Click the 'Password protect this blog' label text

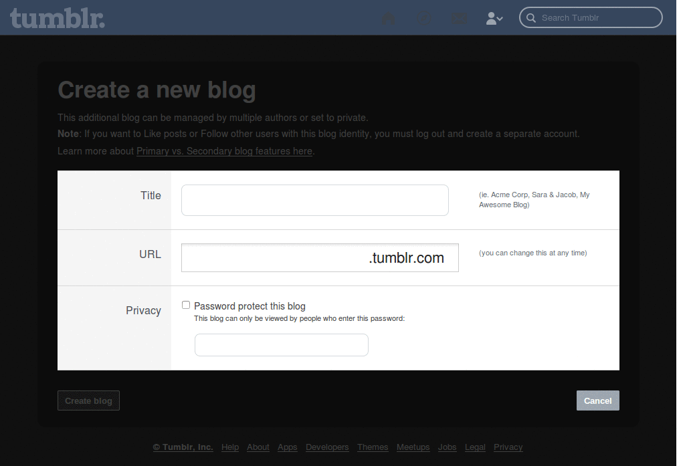coord(250,306)
